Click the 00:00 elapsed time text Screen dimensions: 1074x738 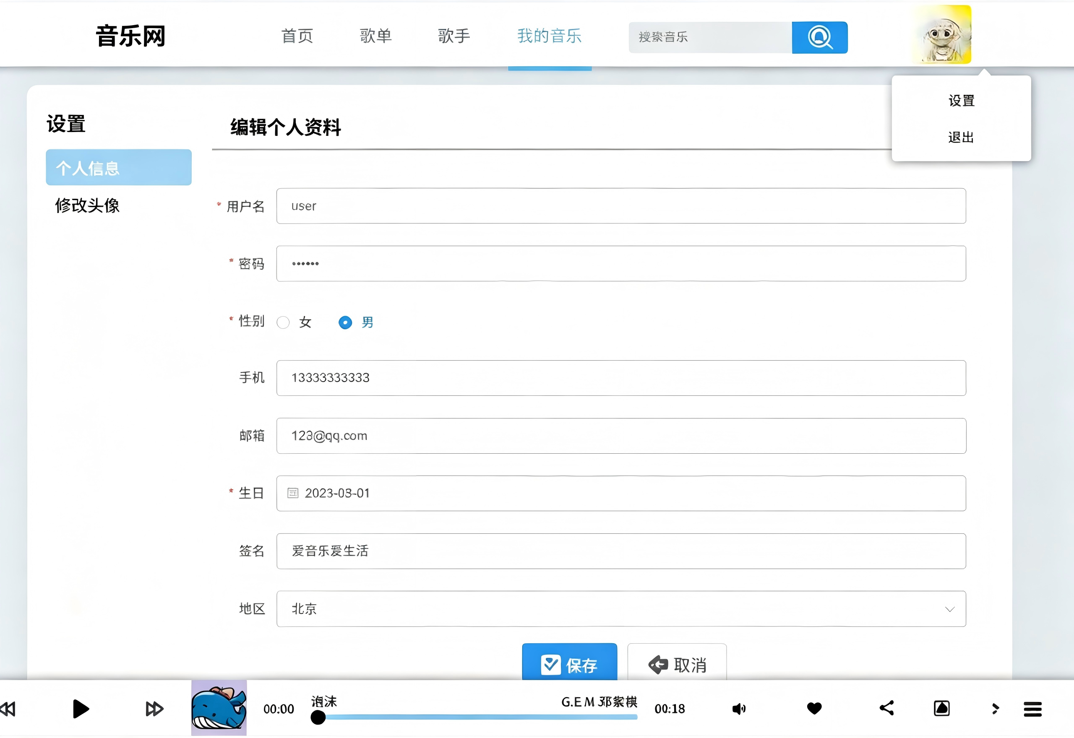coord(279,709)
